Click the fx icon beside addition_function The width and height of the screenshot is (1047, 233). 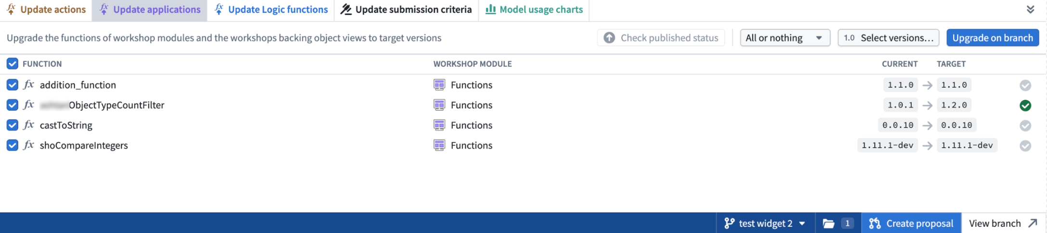click(29, 84)
